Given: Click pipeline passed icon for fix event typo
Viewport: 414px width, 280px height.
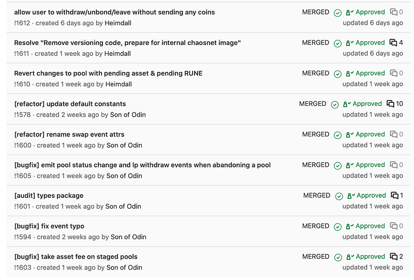Looking at the screenshot, I should click(x=337, y=227).
